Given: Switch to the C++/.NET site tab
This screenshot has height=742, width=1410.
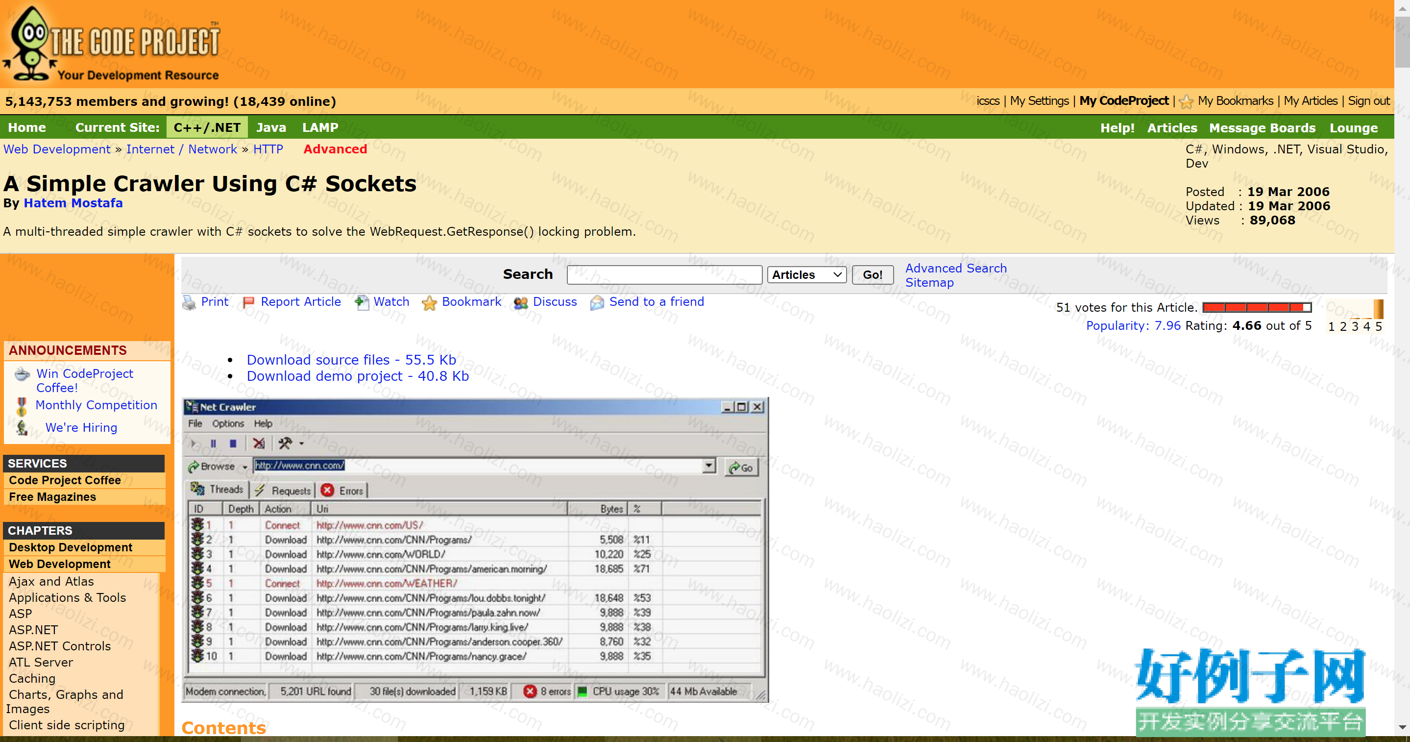Looking at the screenshot, I should point(207,127).
